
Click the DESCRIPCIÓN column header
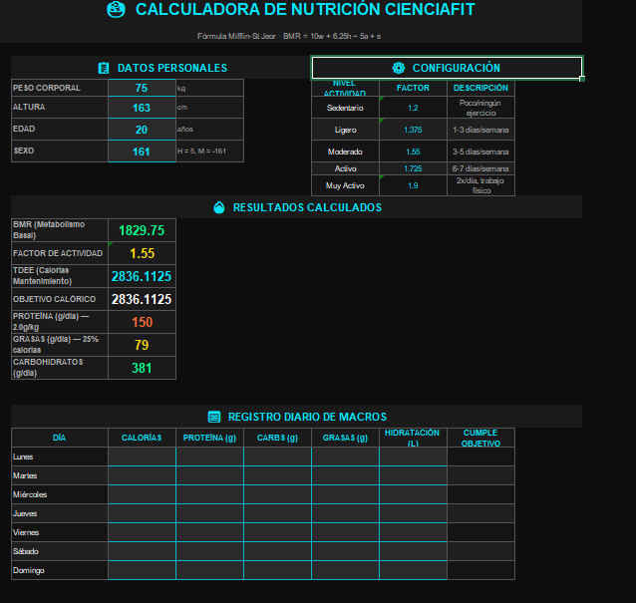pos(480,88)
